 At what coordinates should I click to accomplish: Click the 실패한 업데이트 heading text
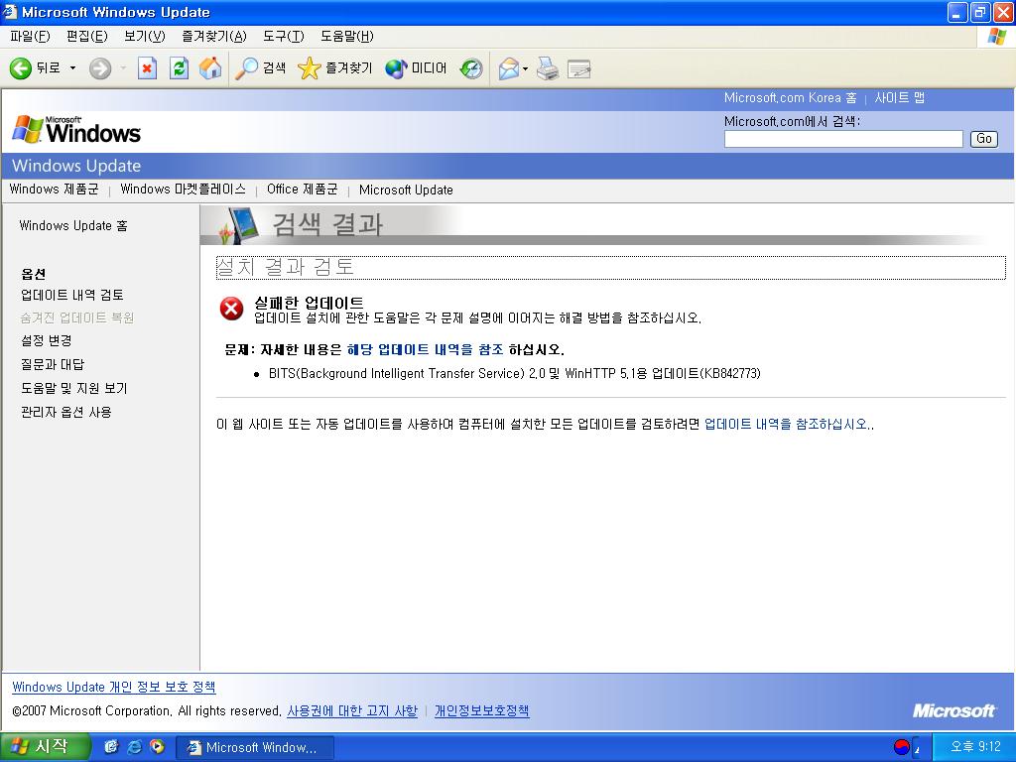(309, 303)
